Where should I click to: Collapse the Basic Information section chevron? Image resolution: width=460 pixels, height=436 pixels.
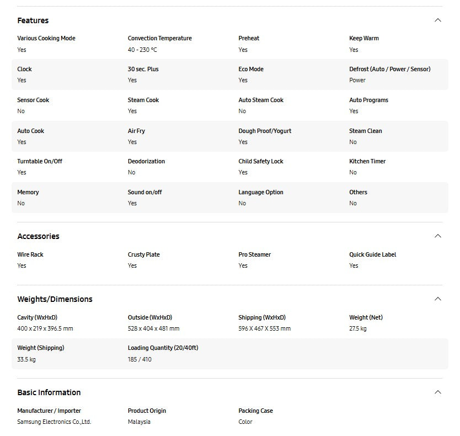coord(437,392)
